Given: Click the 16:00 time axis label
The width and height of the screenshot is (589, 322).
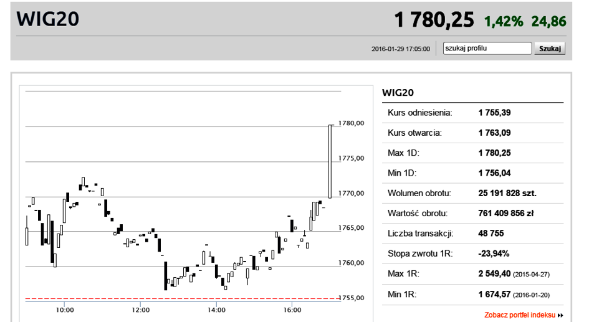Looking at the screenshot, I should coord(292,310).
